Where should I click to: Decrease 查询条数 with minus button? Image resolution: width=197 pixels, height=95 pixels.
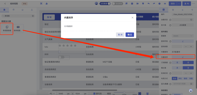[x=186, y=47]
